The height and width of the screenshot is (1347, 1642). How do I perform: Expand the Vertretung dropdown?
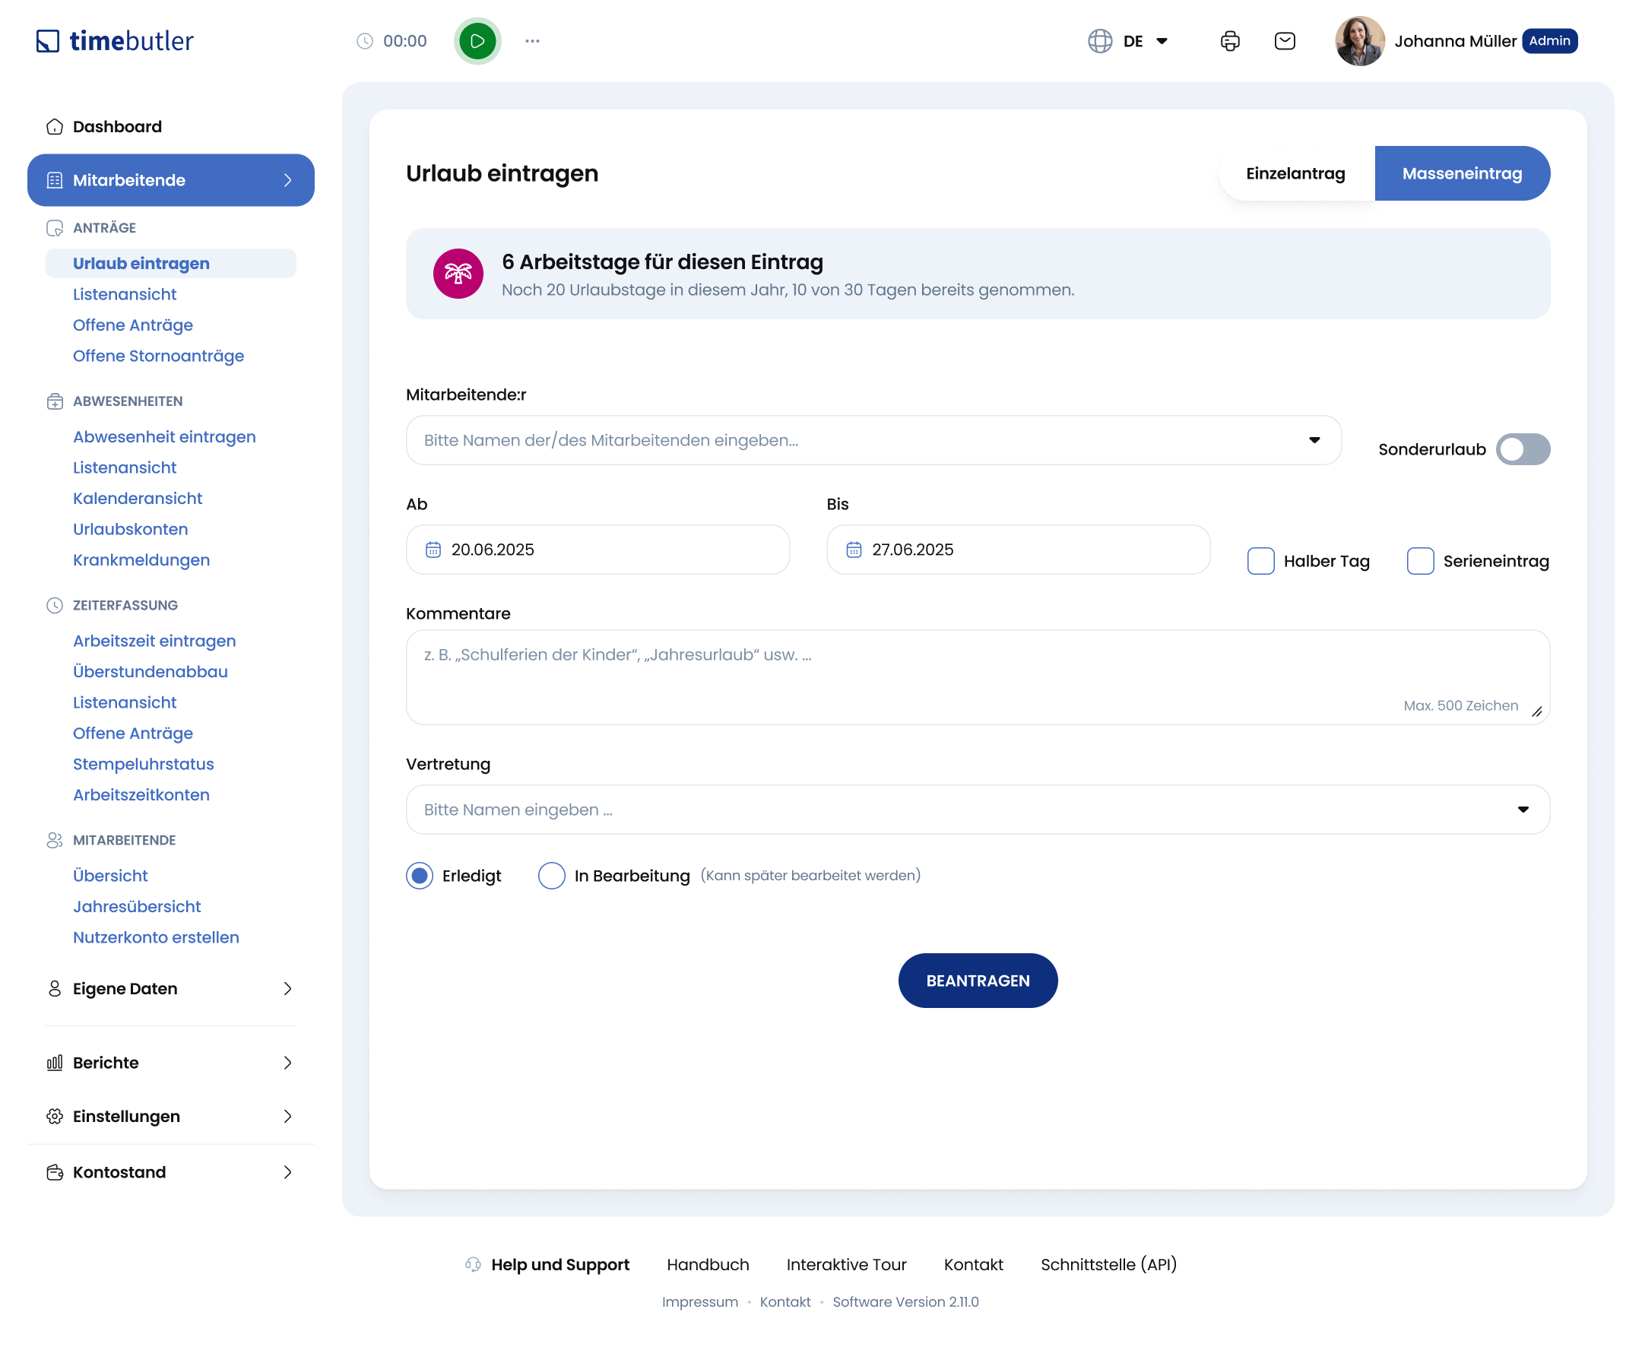(977, 810)
